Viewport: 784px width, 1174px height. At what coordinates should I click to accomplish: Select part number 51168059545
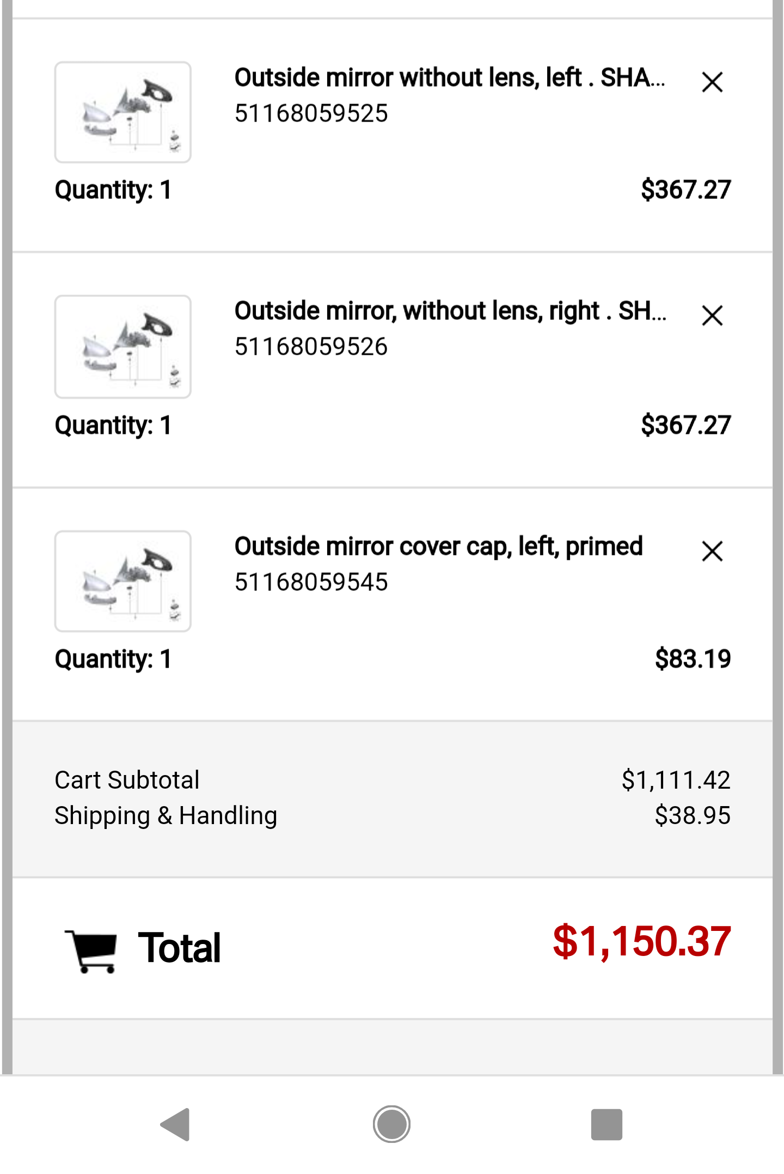coord(311,582)
